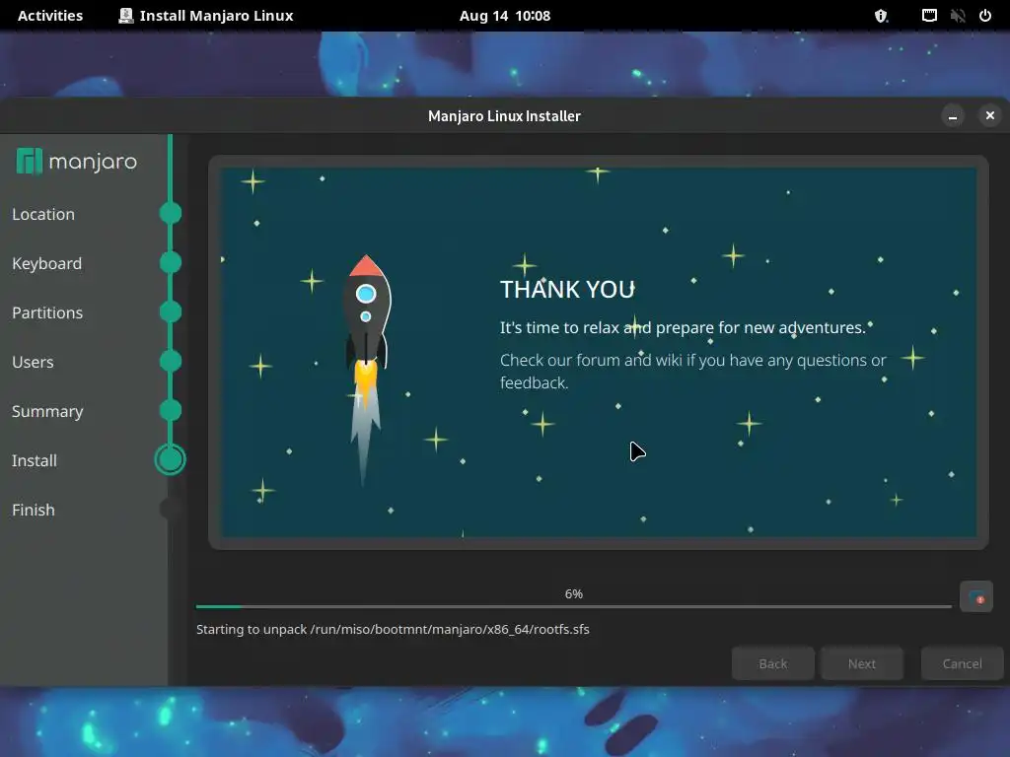This screenshot has width=1010, height=757.
Task: Select the Location step in sidebar
Action: tap(43, 214)
